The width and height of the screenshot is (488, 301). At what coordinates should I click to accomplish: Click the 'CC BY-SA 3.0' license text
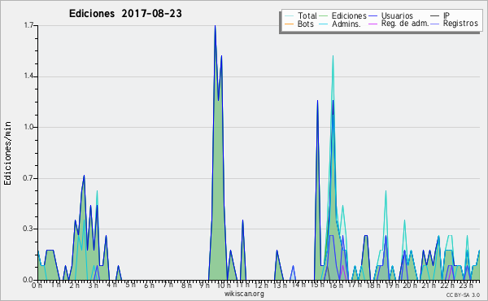(x=463, y=294)
